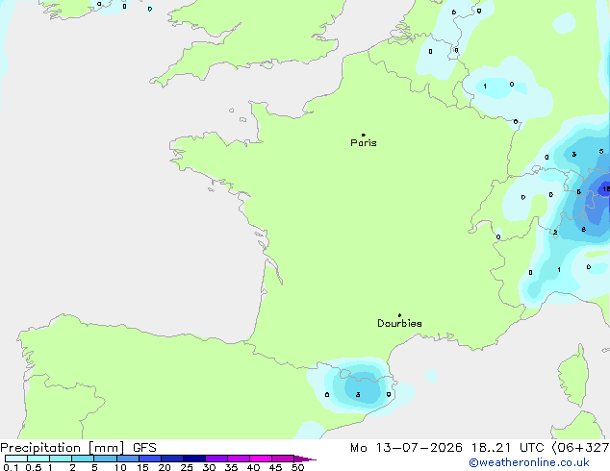Screen dimensions: 610x471
Task: Click the legend arrow tip above 50
Action: pos(305,459)
